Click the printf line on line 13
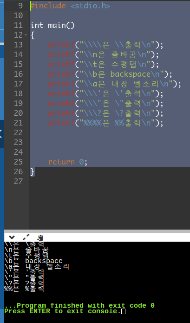 105,45
